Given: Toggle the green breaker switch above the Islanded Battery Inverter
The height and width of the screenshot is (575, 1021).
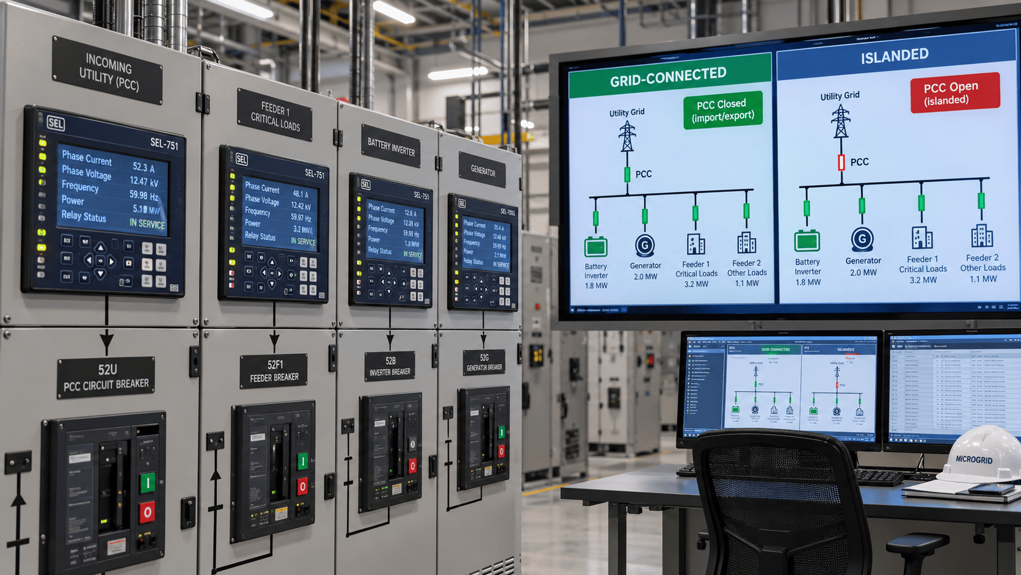Looking at the screenshot, I should 807,208.
